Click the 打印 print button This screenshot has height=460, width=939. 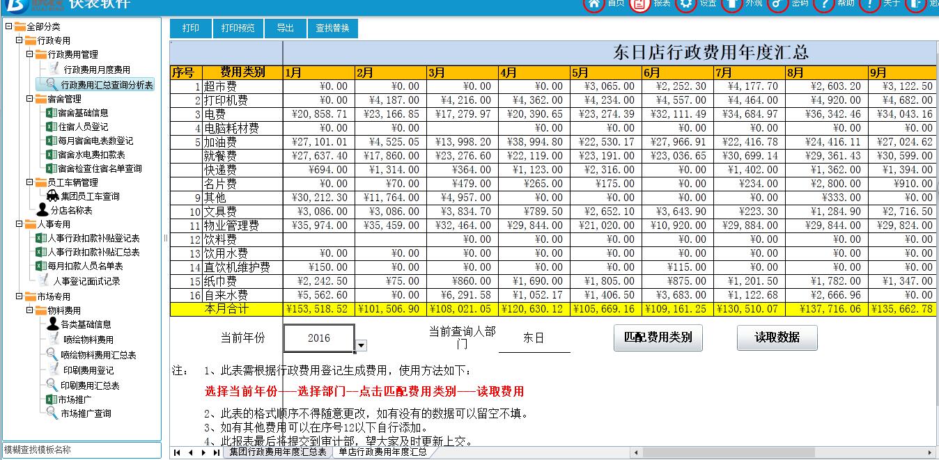[x=191, y=29]
